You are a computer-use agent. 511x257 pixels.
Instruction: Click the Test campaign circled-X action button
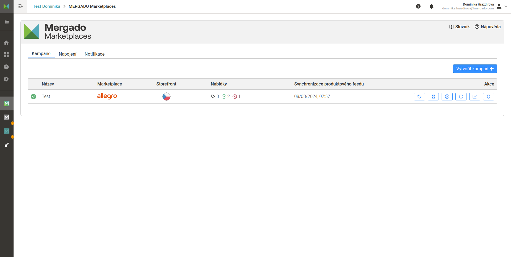(447, 97)
